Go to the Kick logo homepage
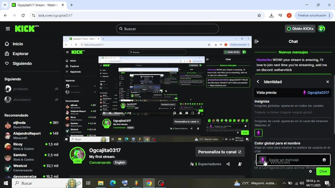335x188 pixels. [x=26, y=29]
